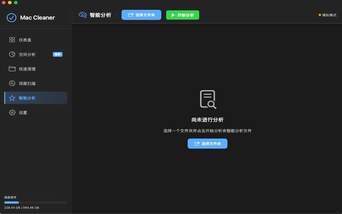Click the disk usage text 228.44 GB / 994.66 GB
The width and height of the screenshot is (342, 214).
click(21, 207)
